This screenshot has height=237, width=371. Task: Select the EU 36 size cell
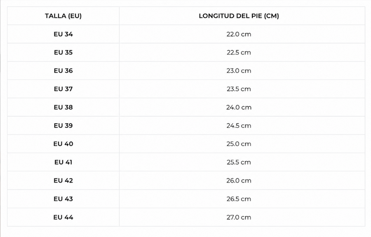(63, 71)
